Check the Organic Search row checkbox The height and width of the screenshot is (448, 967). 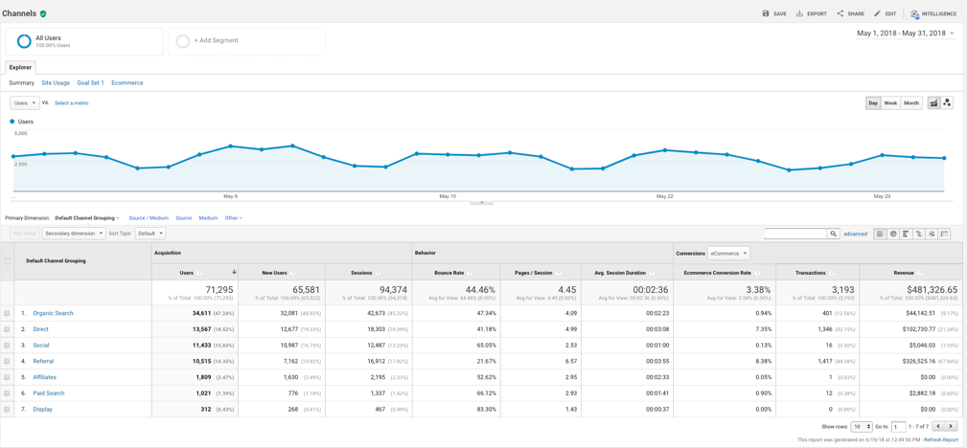pos(8,313)
